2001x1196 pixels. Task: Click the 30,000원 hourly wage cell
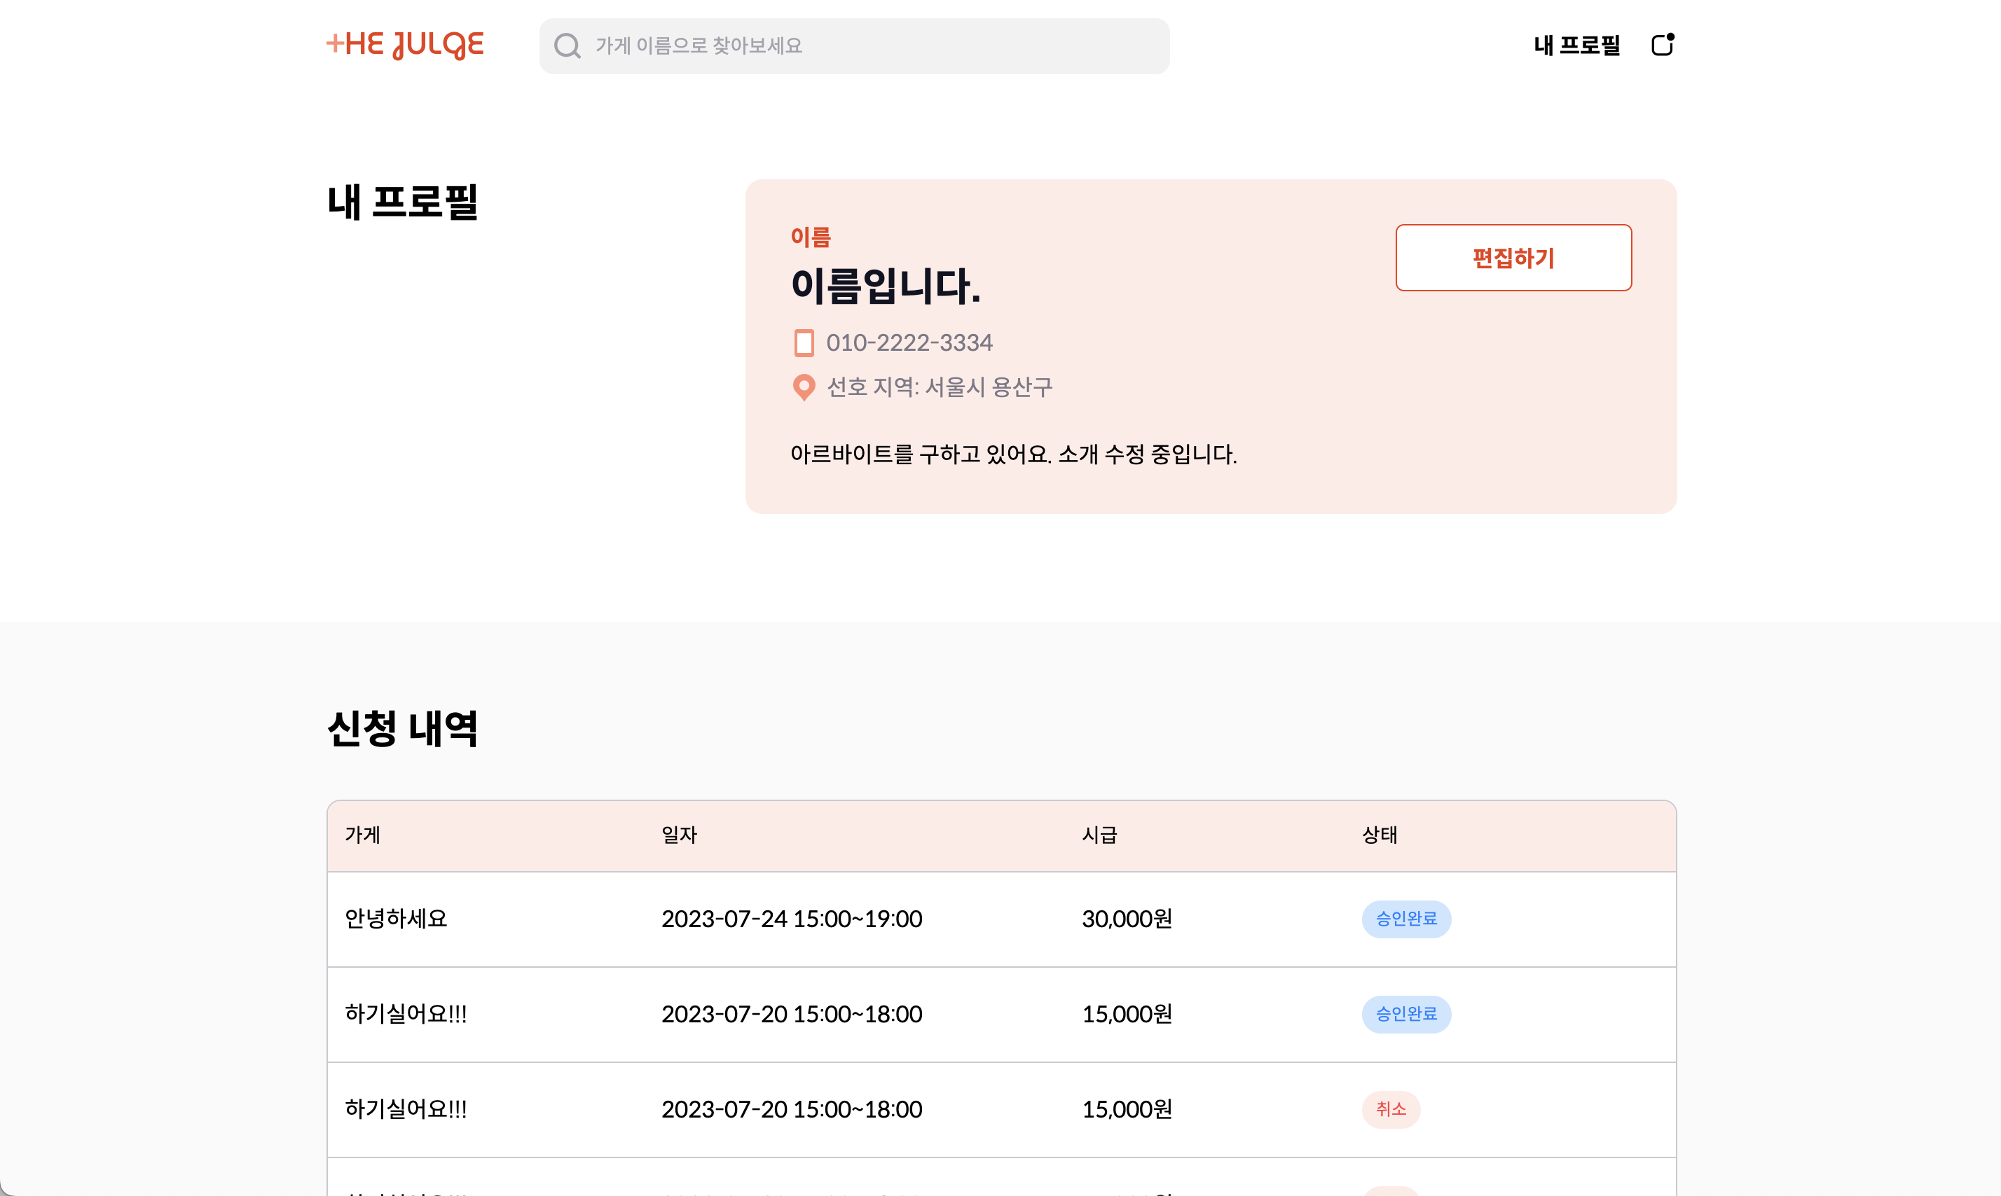tap(1127, 919)
